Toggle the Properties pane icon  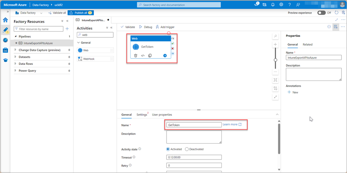tap(336, 27)
